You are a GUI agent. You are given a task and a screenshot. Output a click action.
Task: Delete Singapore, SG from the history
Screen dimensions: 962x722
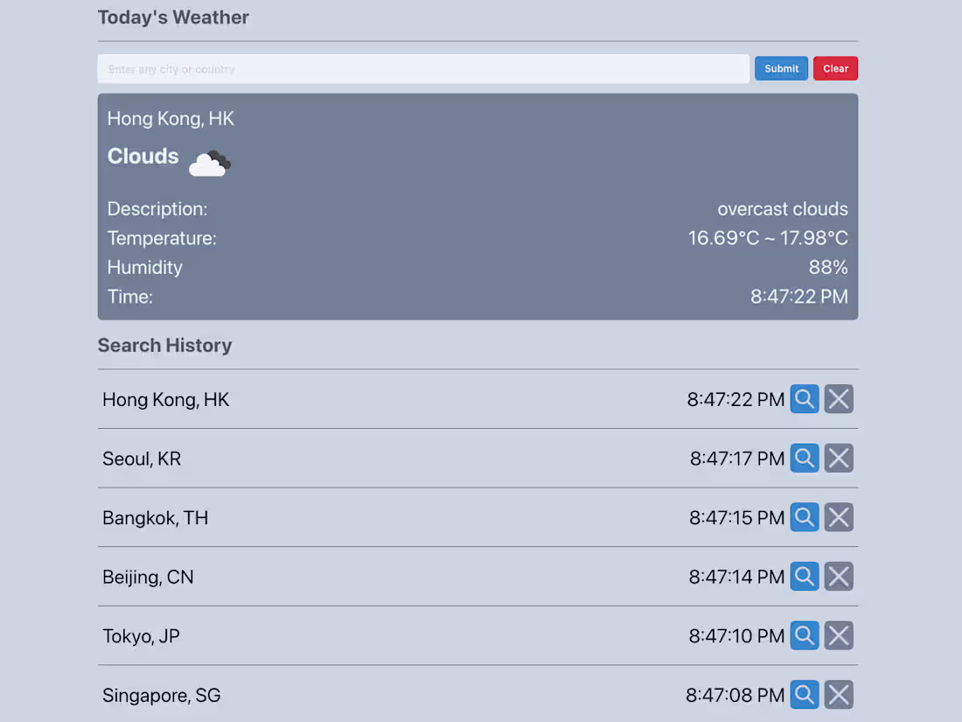pos(838,694)
